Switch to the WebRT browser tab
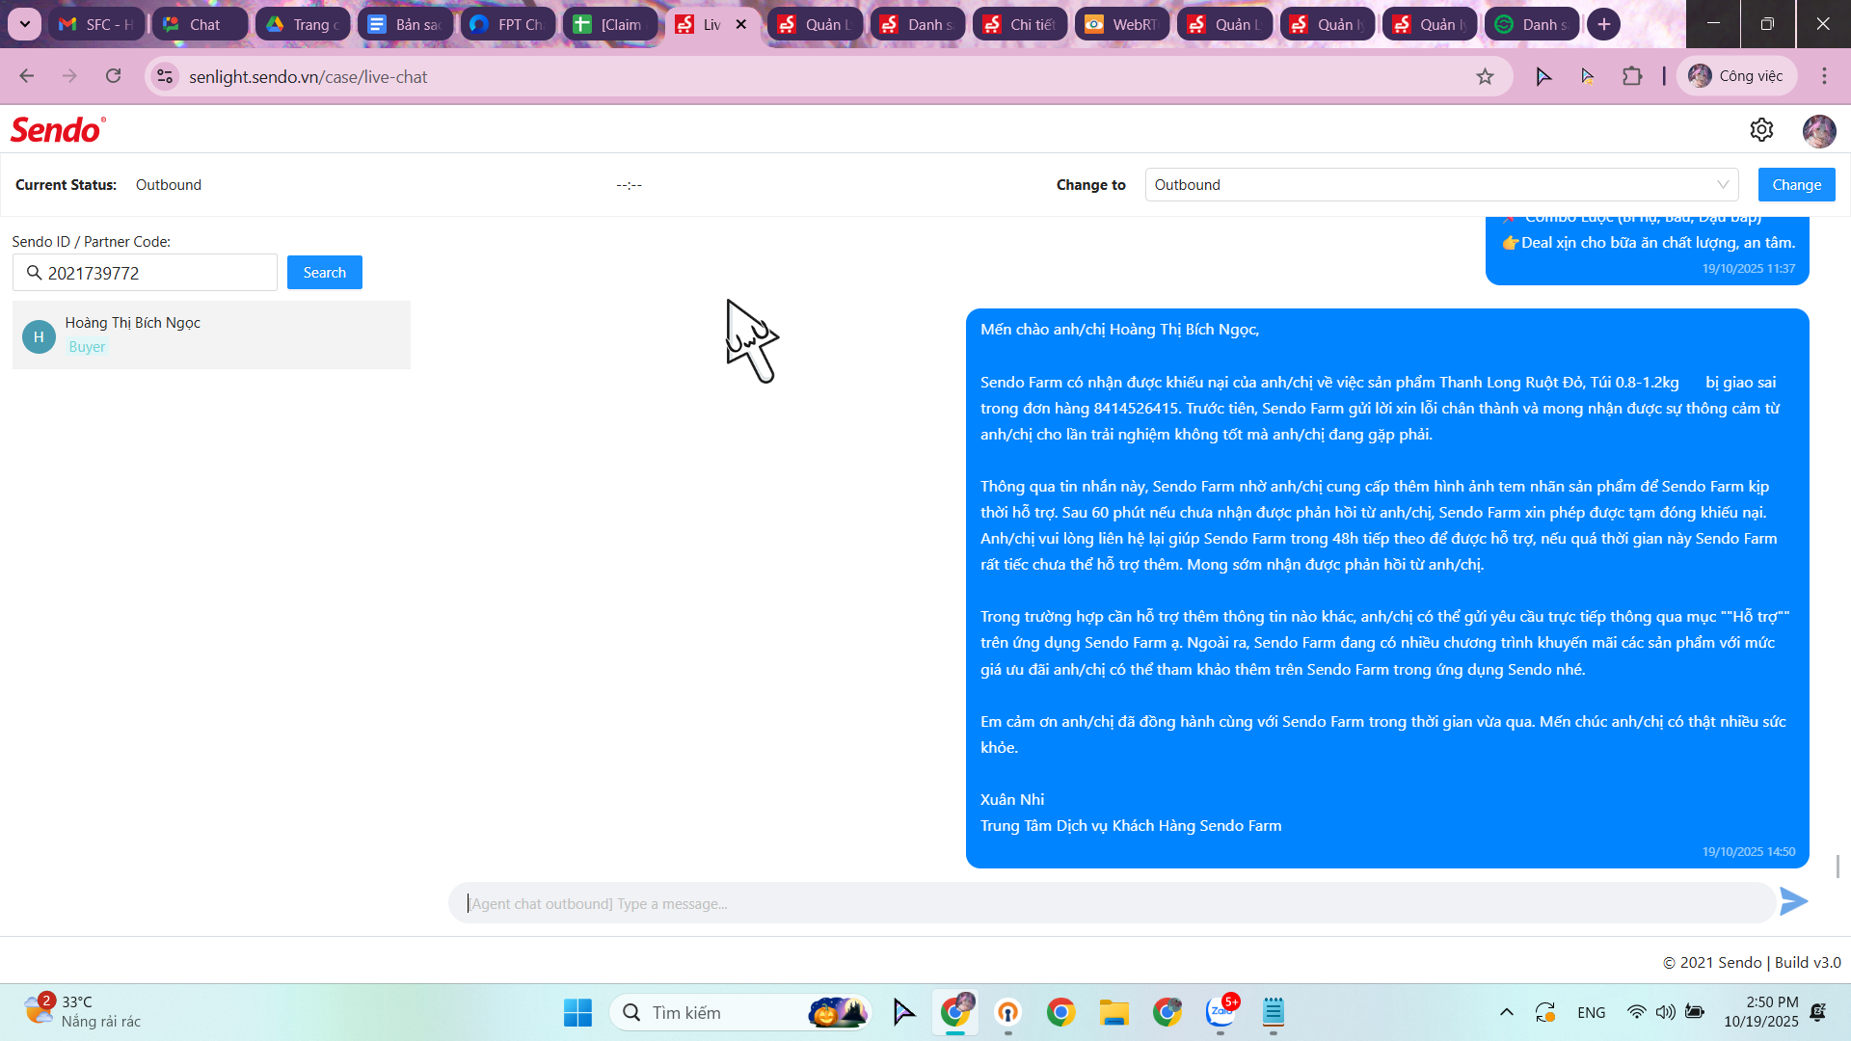The height and width of the screenshot is (1041, 1851). click(1121, 24)
